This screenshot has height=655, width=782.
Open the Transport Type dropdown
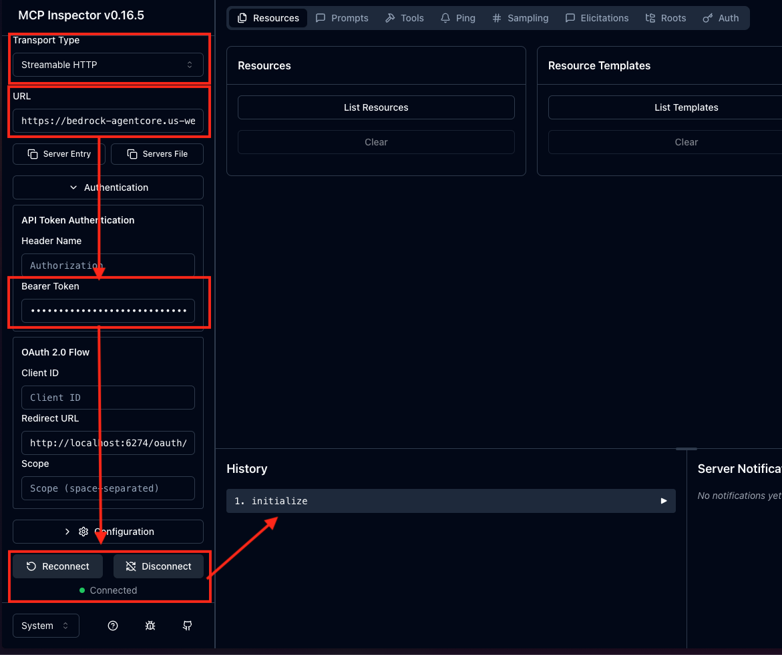click(x=108, y=65)
